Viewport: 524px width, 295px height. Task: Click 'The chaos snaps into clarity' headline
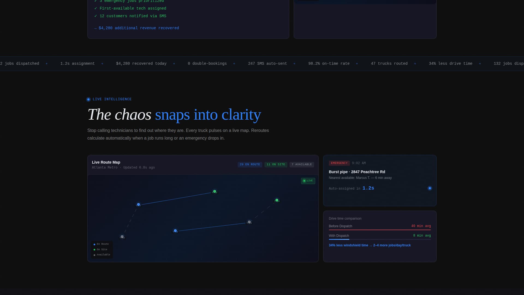174,114
